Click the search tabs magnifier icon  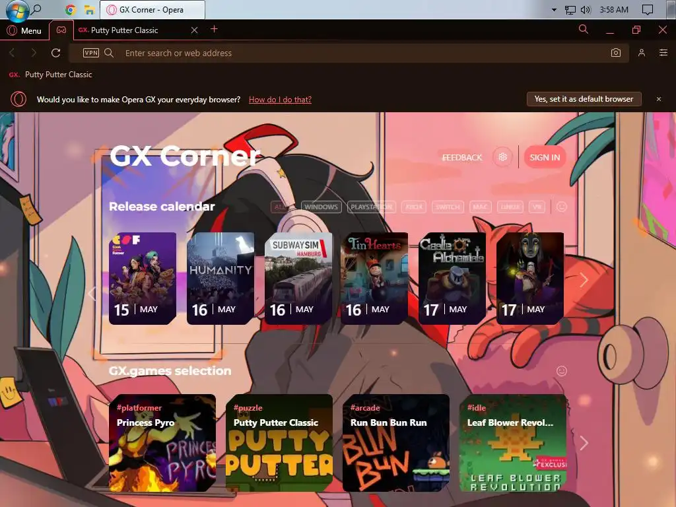(584, 29)
